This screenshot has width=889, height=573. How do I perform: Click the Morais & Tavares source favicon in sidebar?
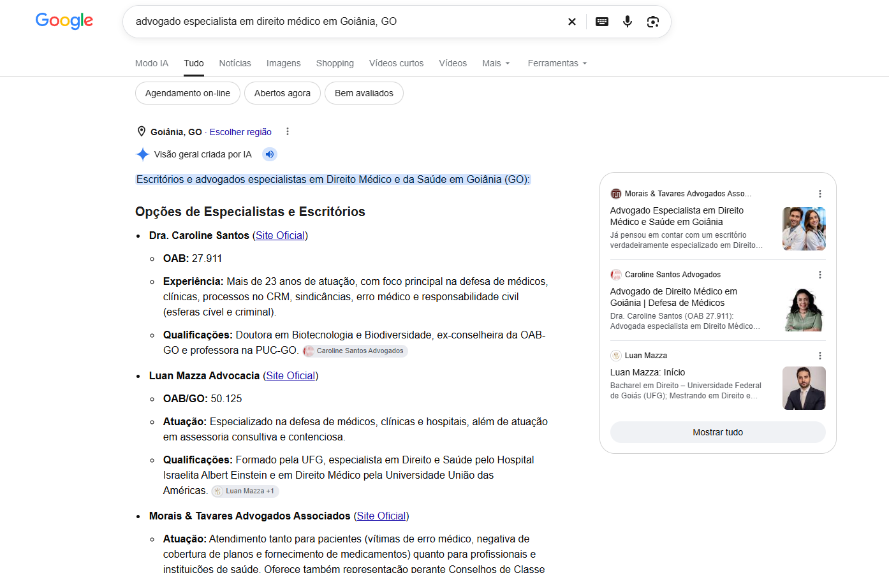[616, 194]
